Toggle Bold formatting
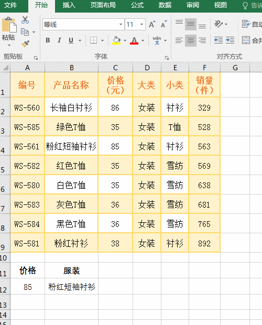 [48, 40]
